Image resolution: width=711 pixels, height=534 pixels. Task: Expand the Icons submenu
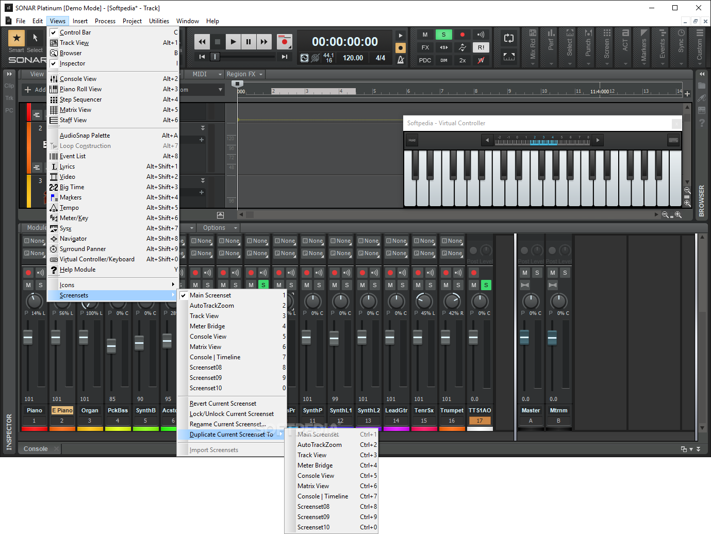(x=113, y=285)
